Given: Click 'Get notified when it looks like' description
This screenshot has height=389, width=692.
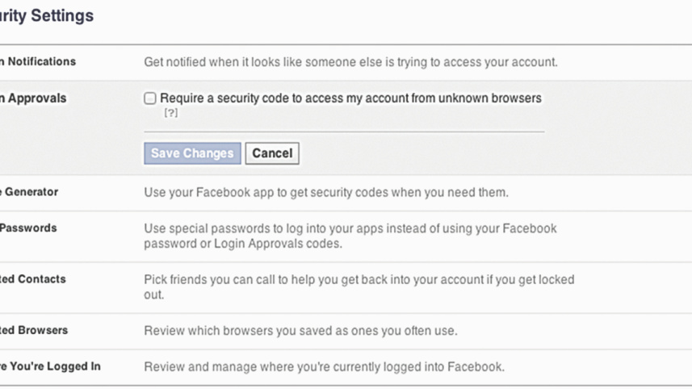Looking at the screenshot, I should (x=350, y=61).
